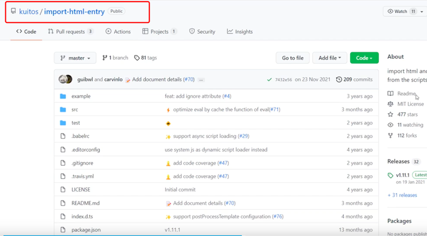View the 1 branch link

coord(115,58)
